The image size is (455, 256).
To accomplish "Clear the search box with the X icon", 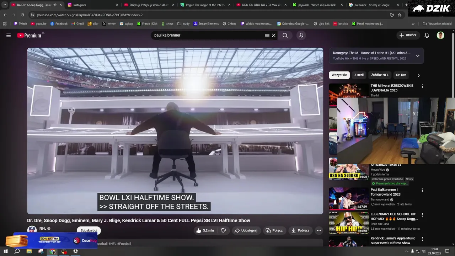I will click(274, 36).
